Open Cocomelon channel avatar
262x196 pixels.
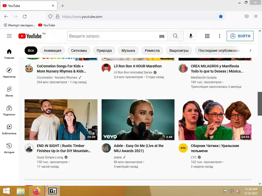point(29,68)
